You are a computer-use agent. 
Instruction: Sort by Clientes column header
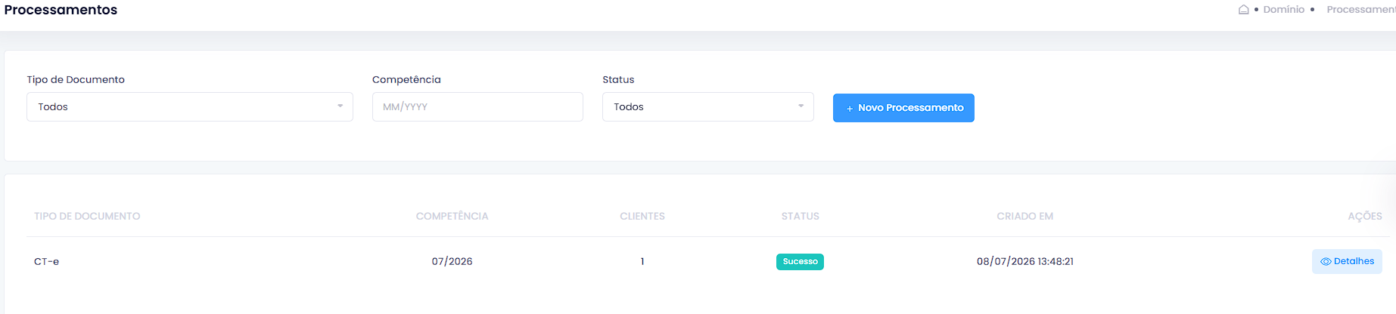(x=642, y=217)
